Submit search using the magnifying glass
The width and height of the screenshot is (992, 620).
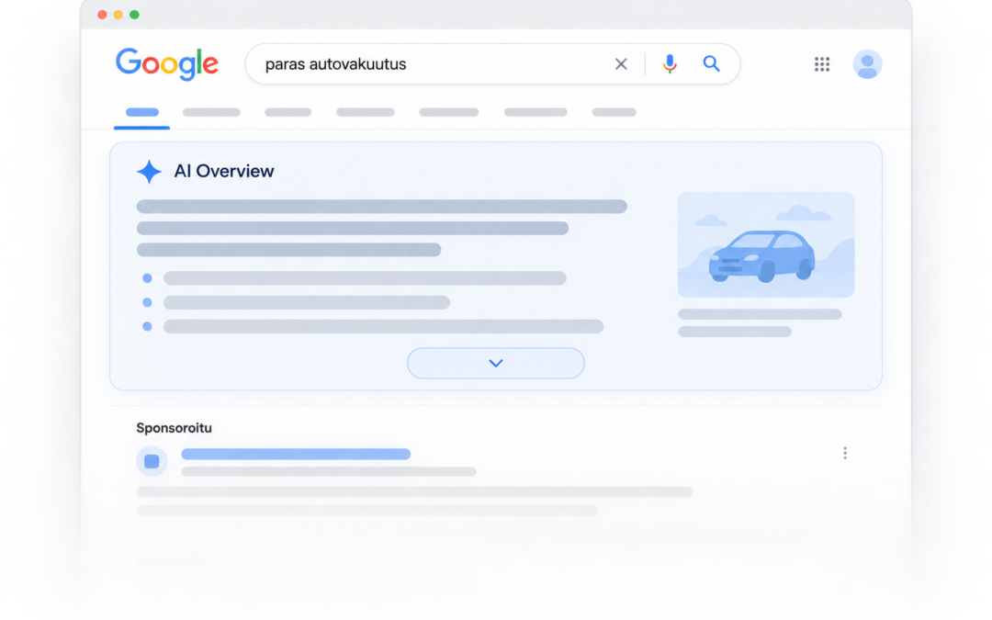pyautogui.click(x=711, y=63)
